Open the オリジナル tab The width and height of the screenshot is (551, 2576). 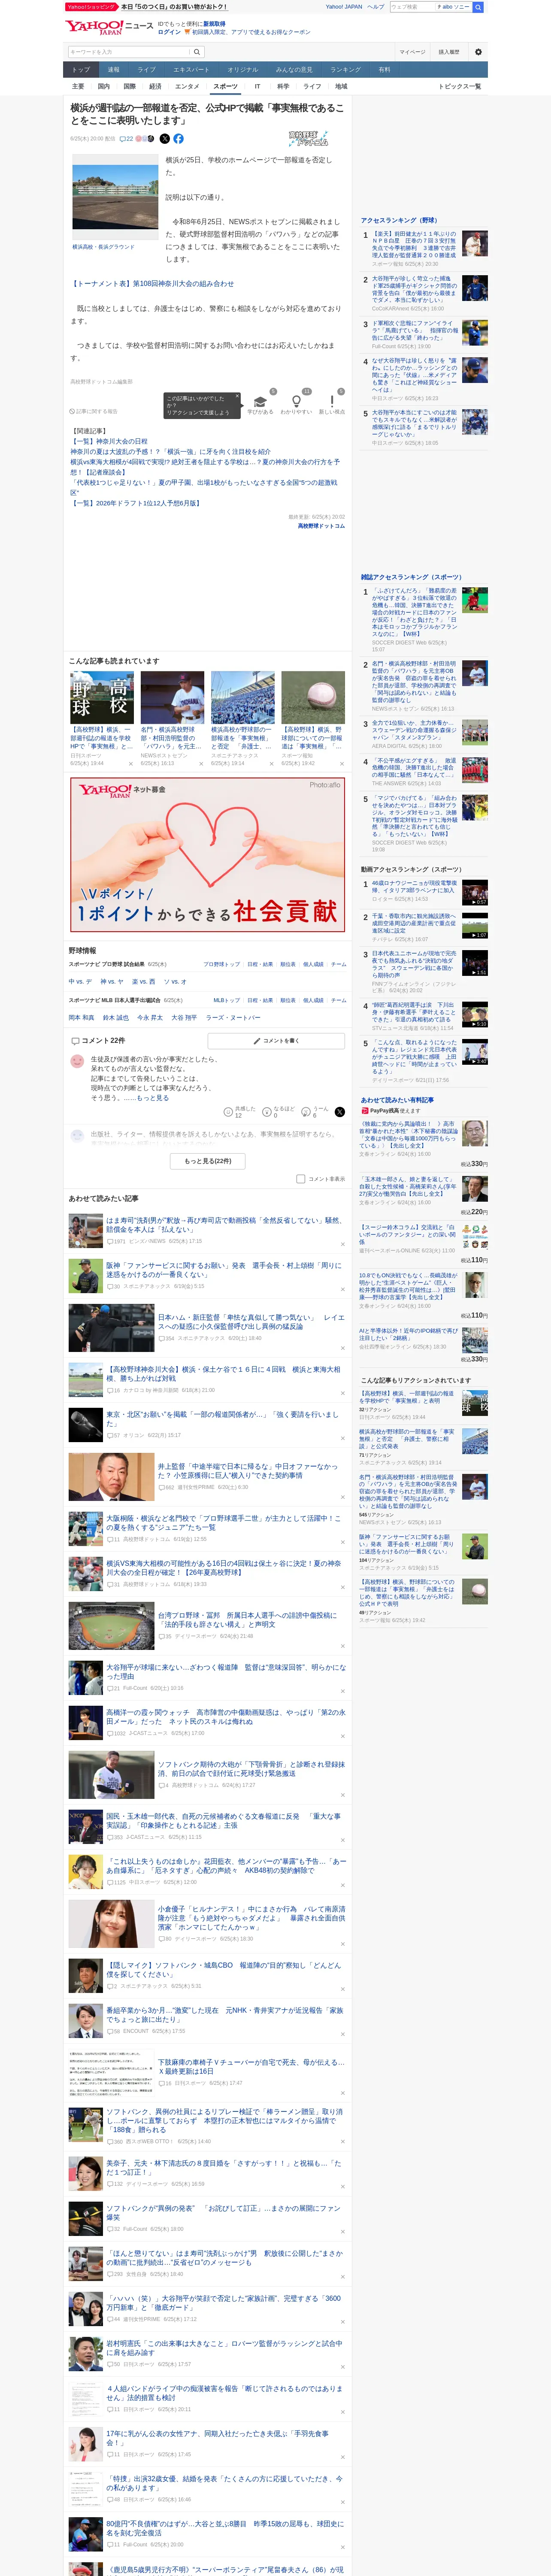click(242, 70)
